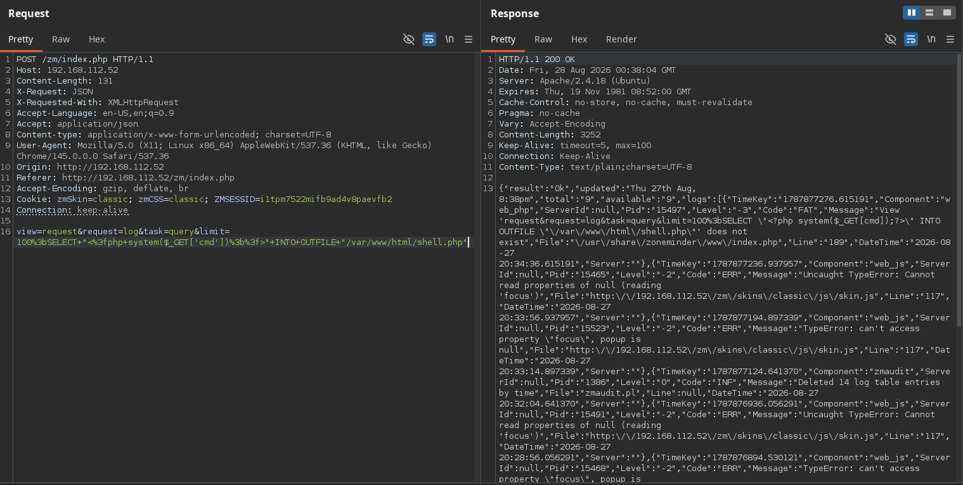963x485 pixels.
Task: Open the Request panel hamburger menu
Action: (469, 39)
